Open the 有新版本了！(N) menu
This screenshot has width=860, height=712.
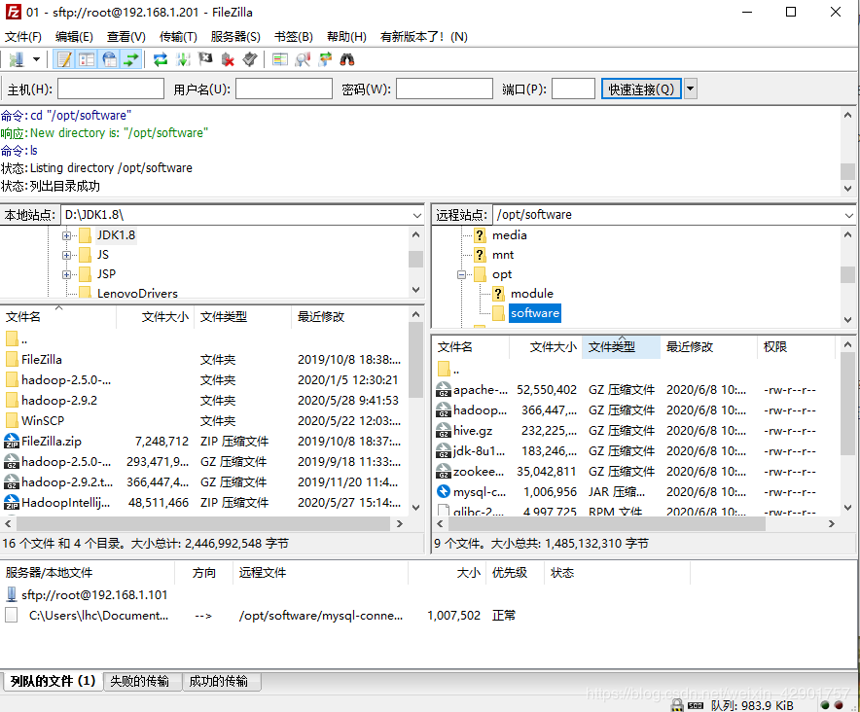[424, 37]
